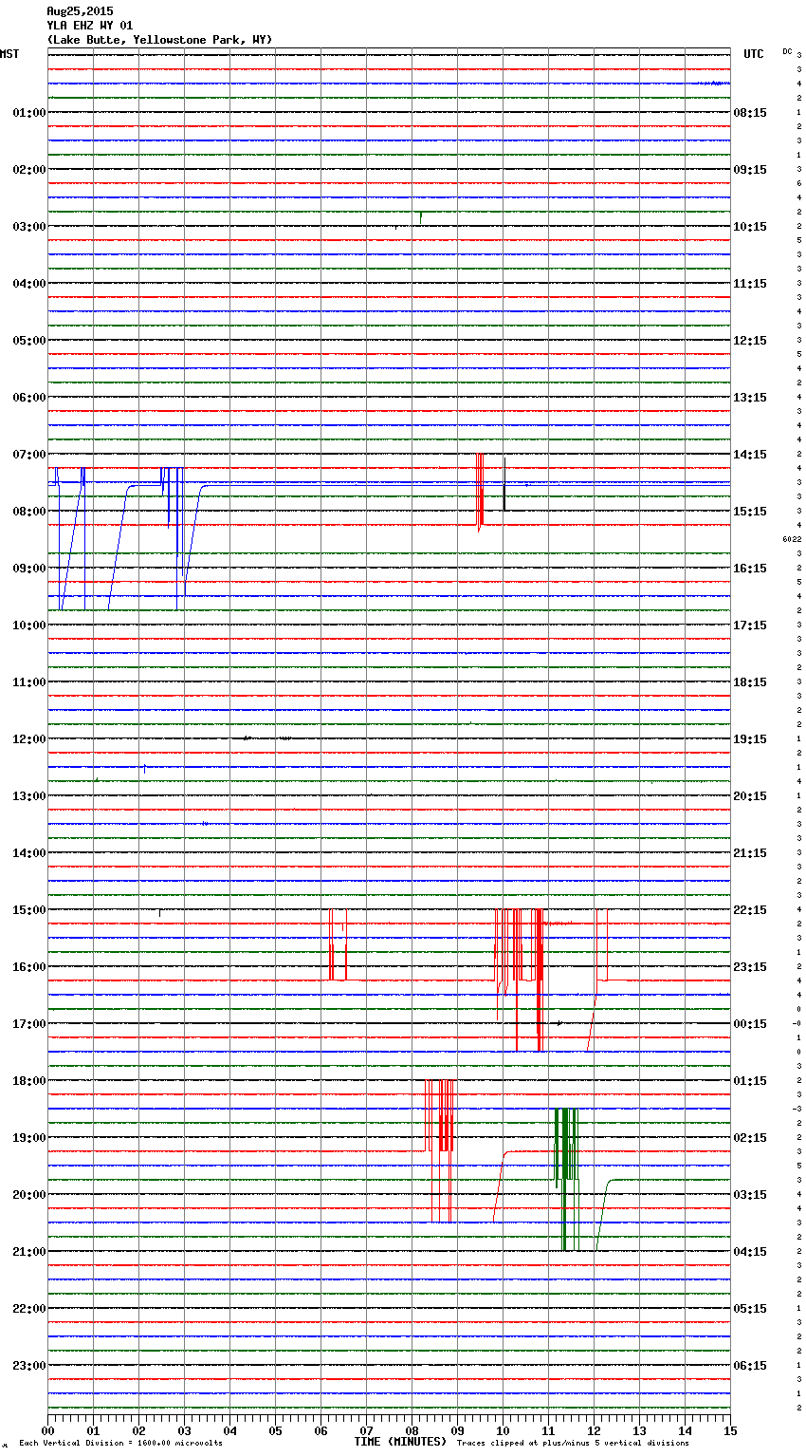806x1456 pixels.
Task: Click the 08:15 UTC time label
Action: (750, 112)
